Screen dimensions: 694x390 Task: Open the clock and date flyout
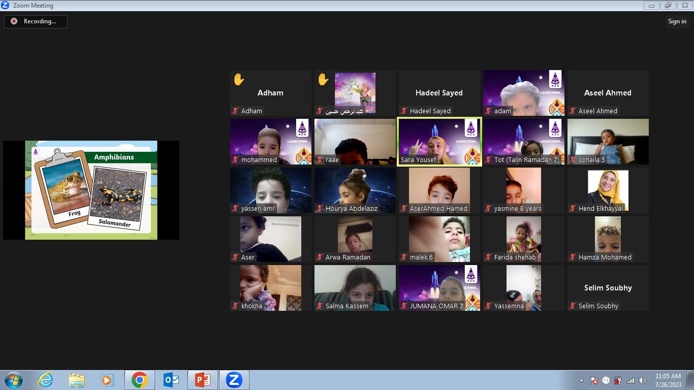pos(668,380)
